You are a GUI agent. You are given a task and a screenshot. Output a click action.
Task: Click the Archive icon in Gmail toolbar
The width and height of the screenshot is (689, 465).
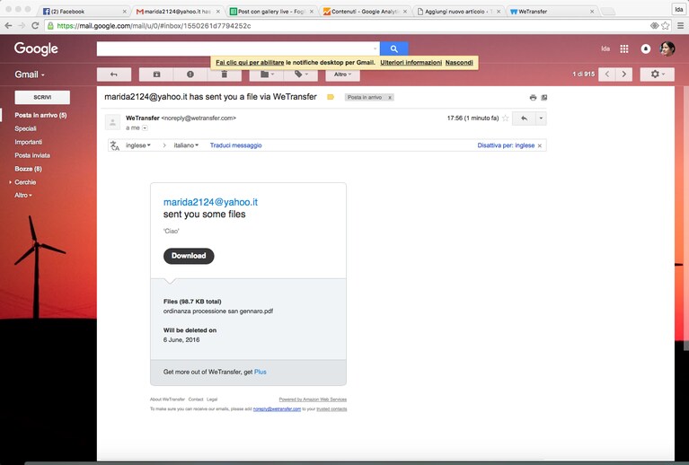(156, 75)
